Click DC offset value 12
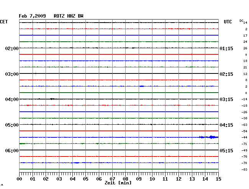The width and height of the screenshot is (249, 189). point(245,74)
